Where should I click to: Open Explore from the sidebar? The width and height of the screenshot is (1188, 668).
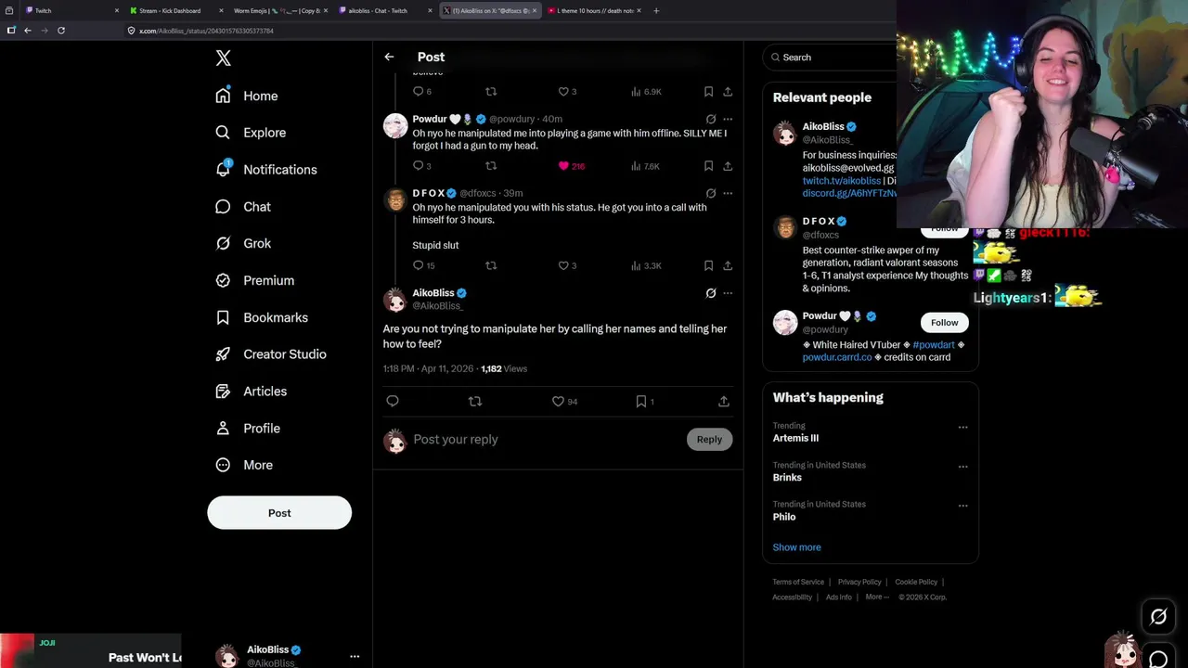(251, 133)
